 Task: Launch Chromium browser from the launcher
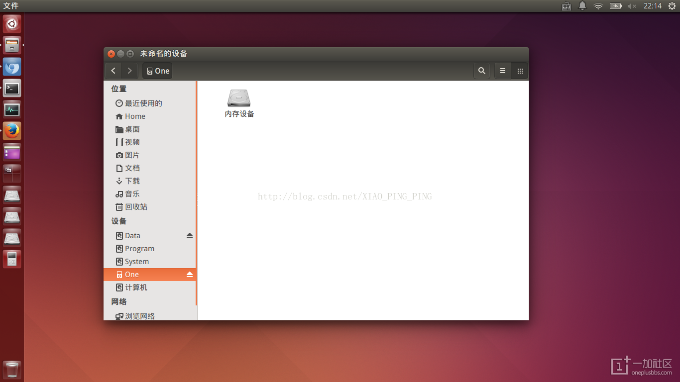pos(12,67)
